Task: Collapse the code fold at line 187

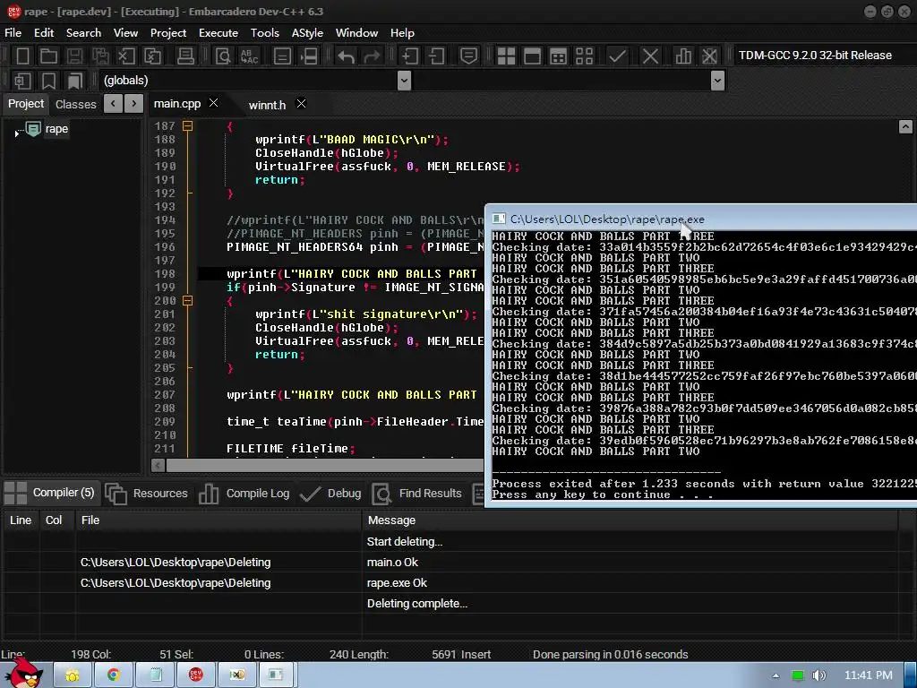Action: pyautogui.click(x=188, y=125)
